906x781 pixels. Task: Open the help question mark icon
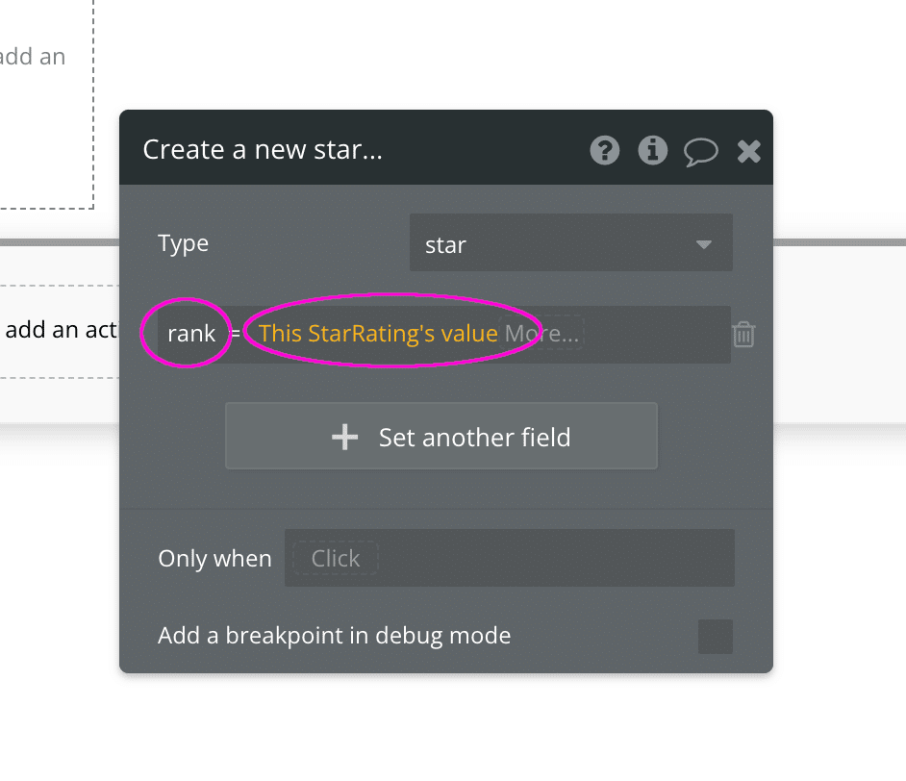pos(604,151)
